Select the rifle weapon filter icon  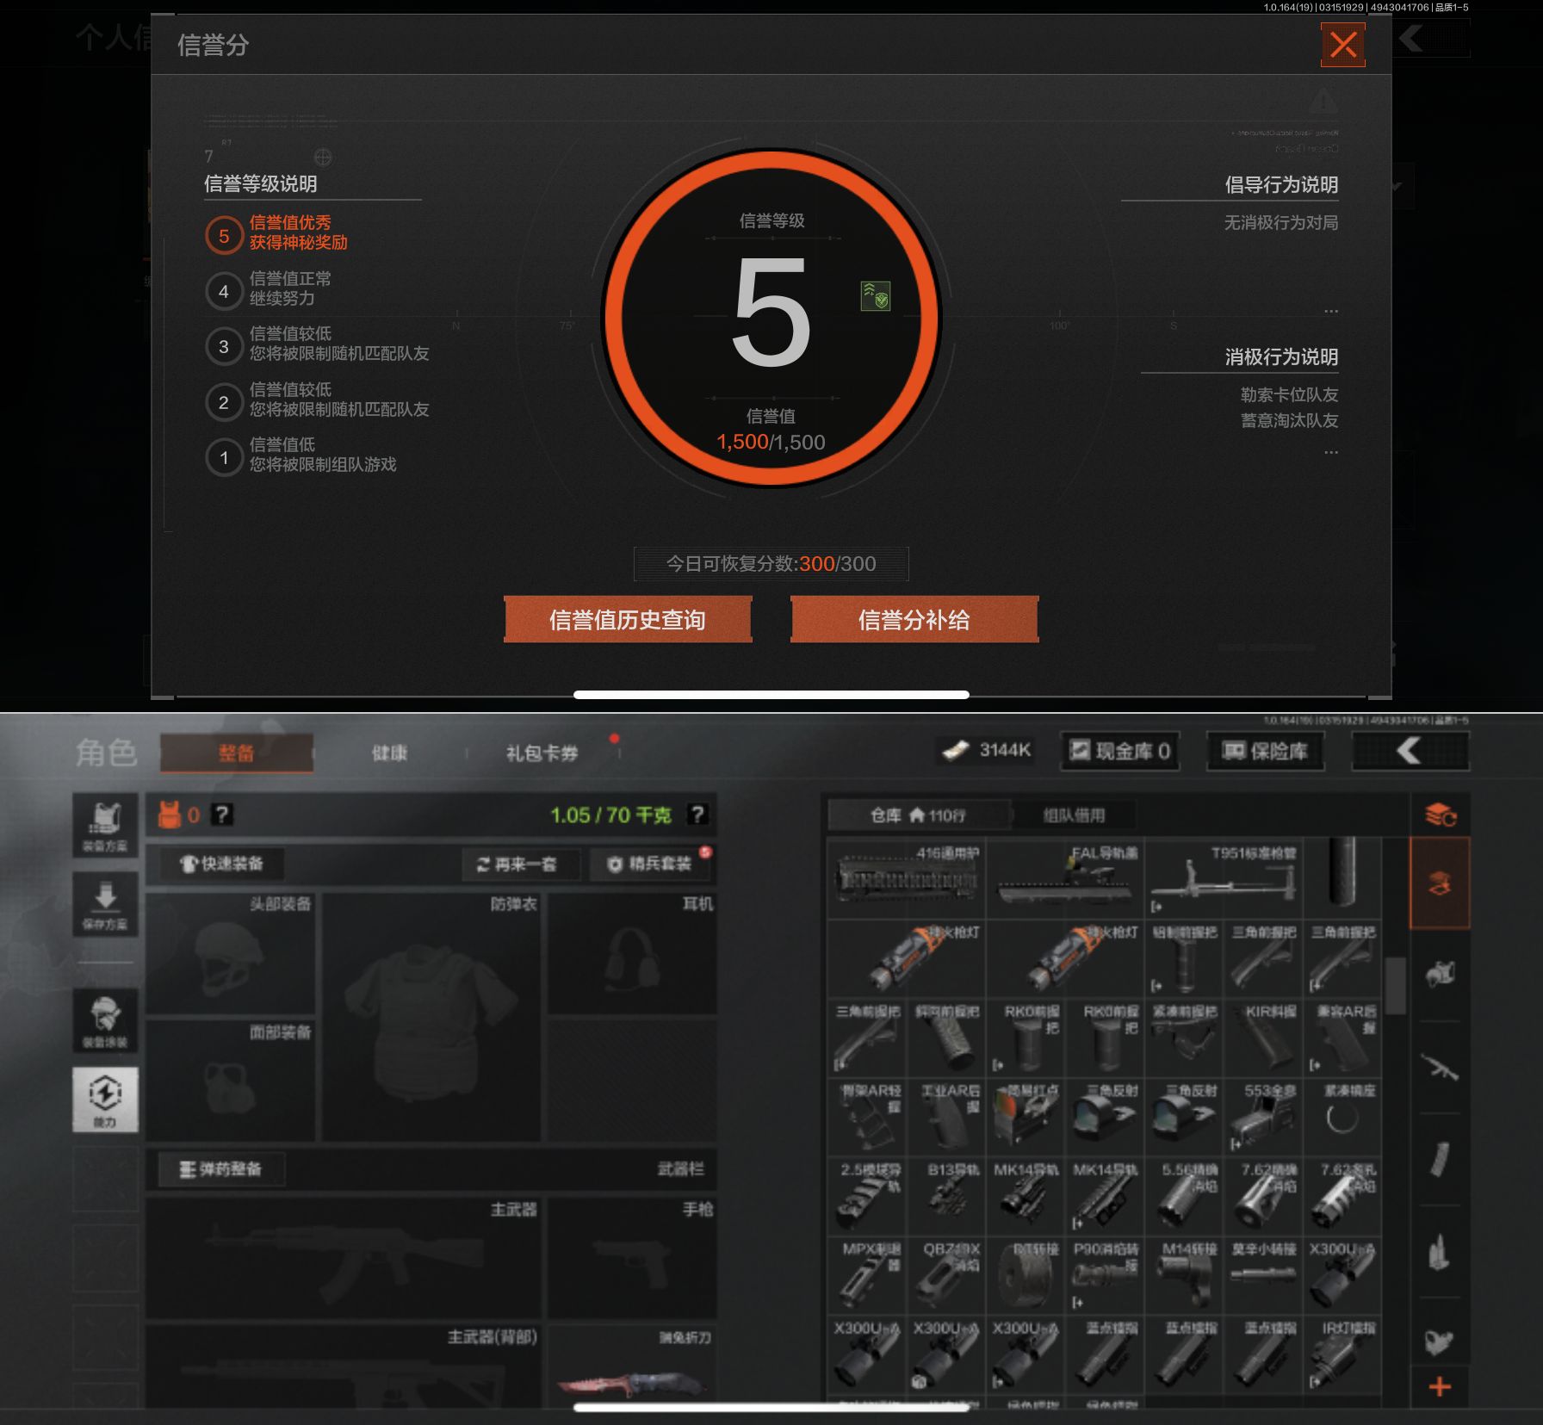point(1439,1068)
